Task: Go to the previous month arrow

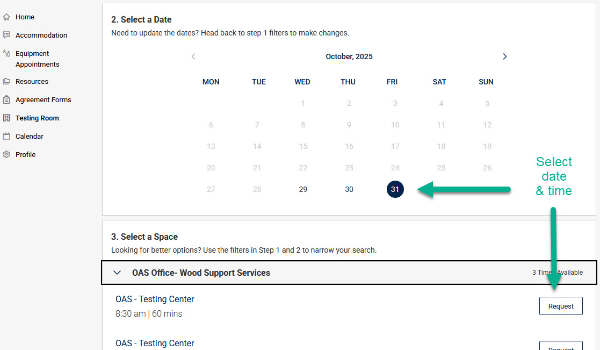Action: tap(193, 56)
